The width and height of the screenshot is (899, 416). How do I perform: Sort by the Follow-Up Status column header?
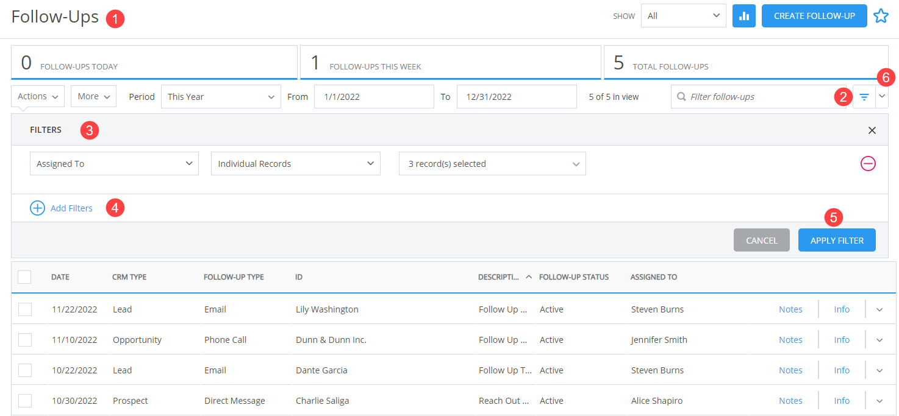(x=574, y=277)
